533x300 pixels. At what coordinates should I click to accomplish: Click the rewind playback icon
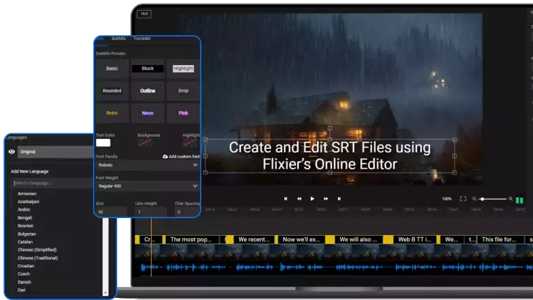[x=299, y=199]
